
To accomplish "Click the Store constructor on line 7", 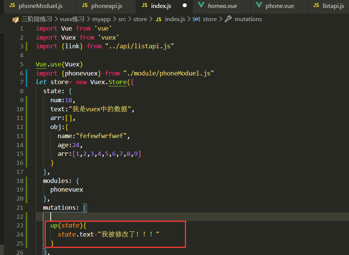I will [x=118, y=82].
